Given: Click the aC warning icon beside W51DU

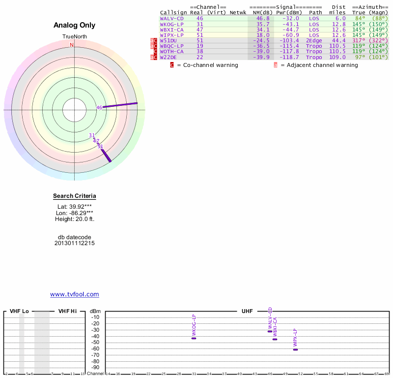Looking at the screenshot, I should [x=154, y=41].
